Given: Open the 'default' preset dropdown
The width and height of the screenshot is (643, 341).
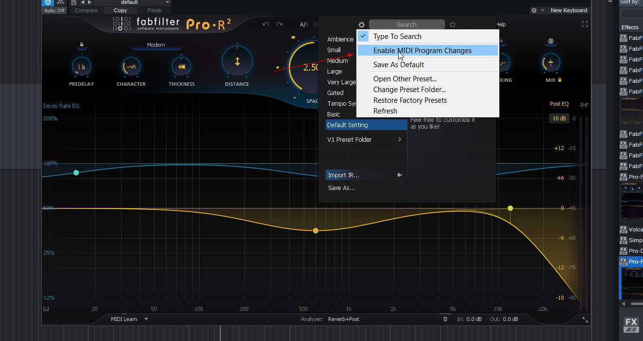Looking at the screenshot, I should tap(132, 2).
